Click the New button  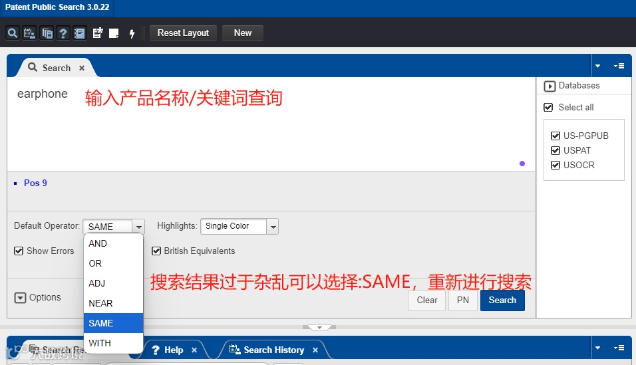pyautogui.click(x=243, y=33)
